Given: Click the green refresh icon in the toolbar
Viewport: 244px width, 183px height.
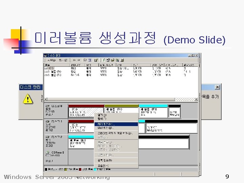Looking at the screenshot, I should [104, 60].
